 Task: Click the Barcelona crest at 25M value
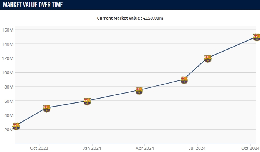tap(16, 127)
